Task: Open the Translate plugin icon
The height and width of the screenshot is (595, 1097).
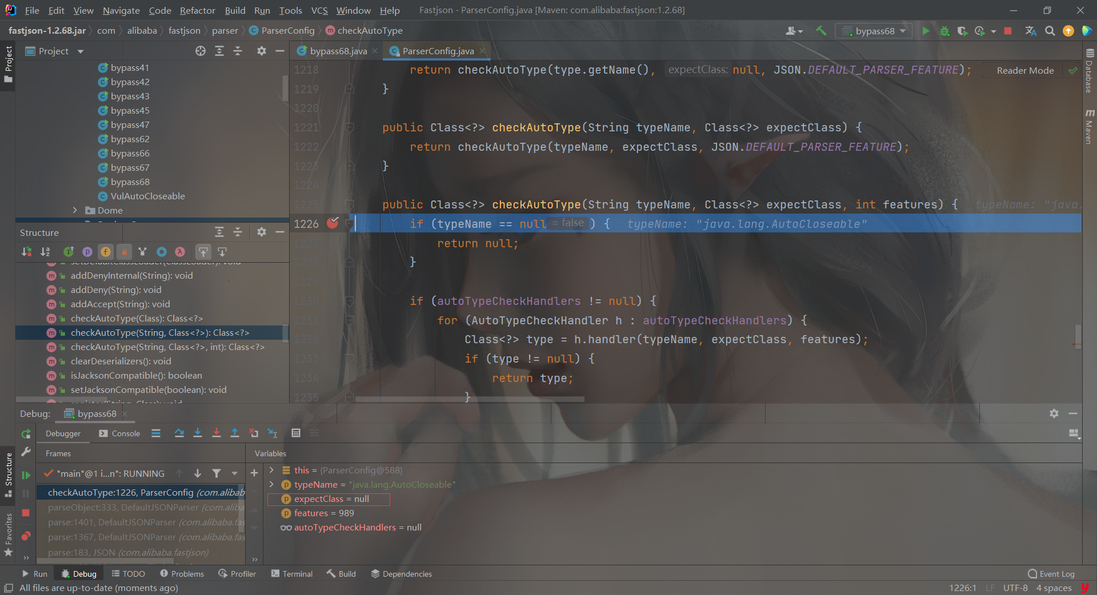Action: 1031,31
